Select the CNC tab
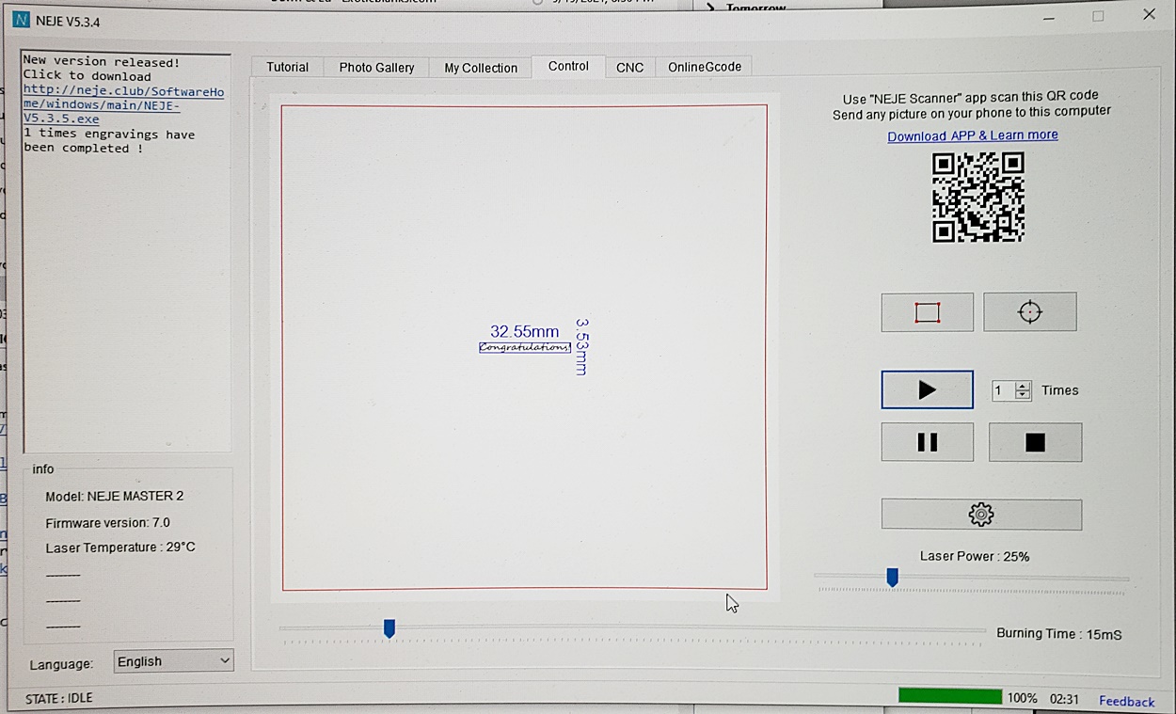The image size is (1176, 714). tap(629, 68)
